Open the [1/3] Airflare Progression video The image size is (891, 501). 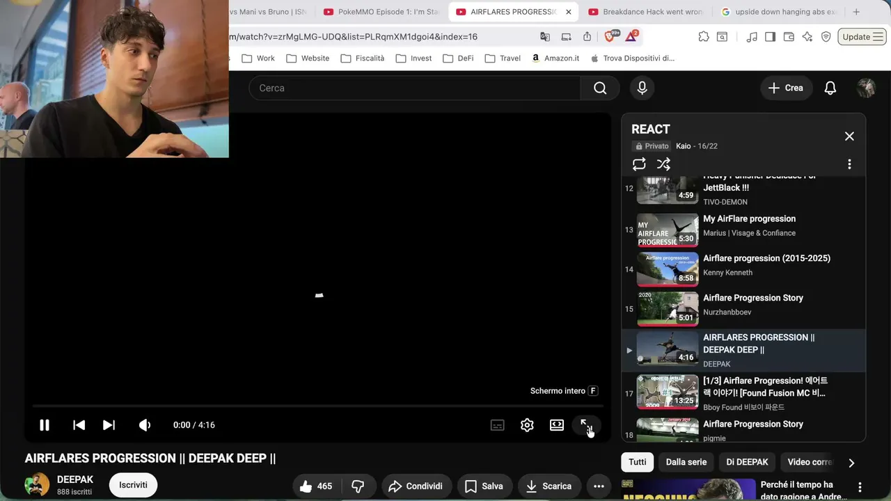point(743,393)
